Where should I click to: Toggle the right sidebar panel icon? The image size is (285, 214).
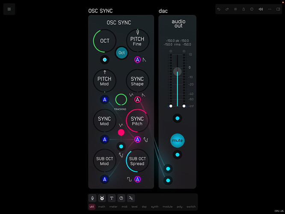[x=279, y=9]
